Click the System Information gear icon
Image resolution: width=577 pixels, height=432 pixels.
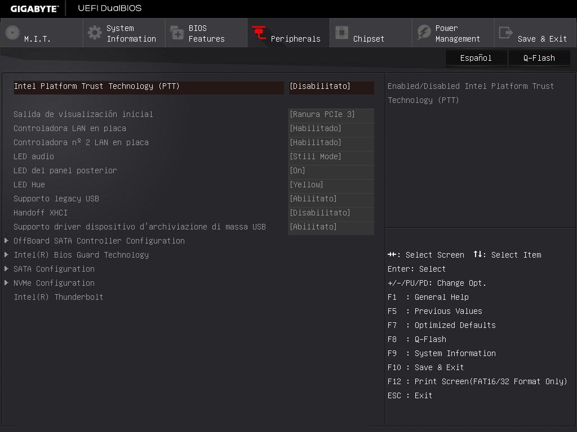(x=95, y=33)
